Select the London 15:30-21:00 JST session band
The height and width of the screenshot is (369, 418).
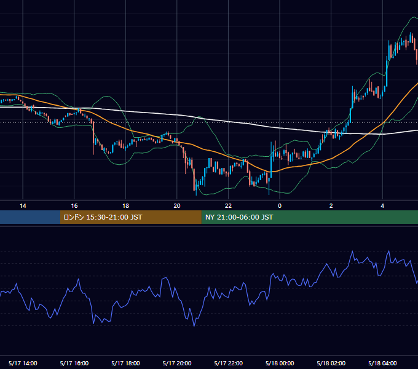(x=130, y=217)
